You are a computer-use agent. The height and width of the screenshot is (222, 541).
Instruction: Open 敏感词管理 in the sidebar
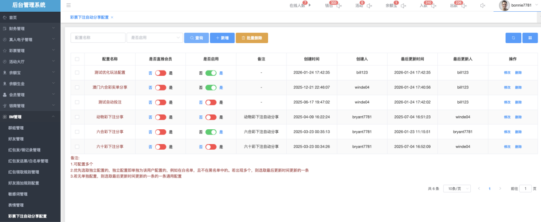pos(18,194)
